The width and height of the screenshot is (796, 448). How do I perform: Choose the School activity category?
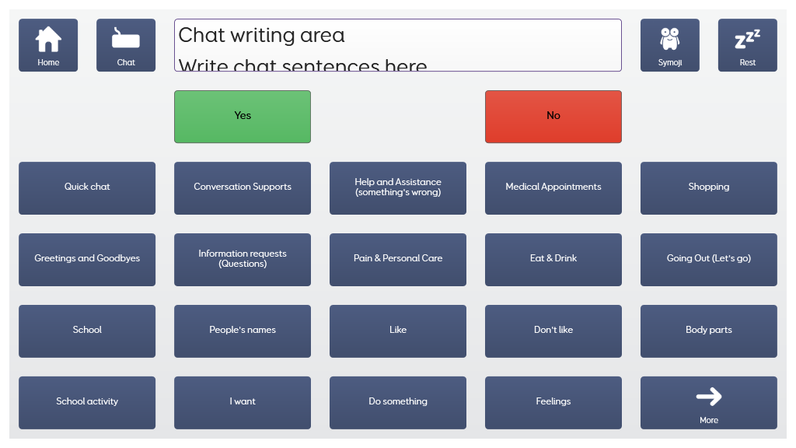pyautogui.click(x=87, y=404)
